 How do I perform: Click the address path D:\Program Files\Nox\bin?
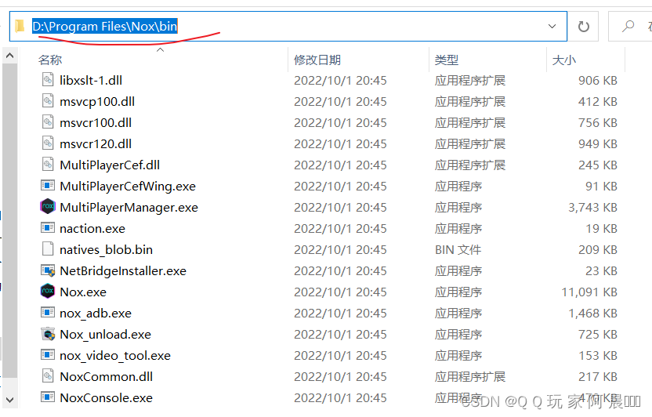(105, 26)
